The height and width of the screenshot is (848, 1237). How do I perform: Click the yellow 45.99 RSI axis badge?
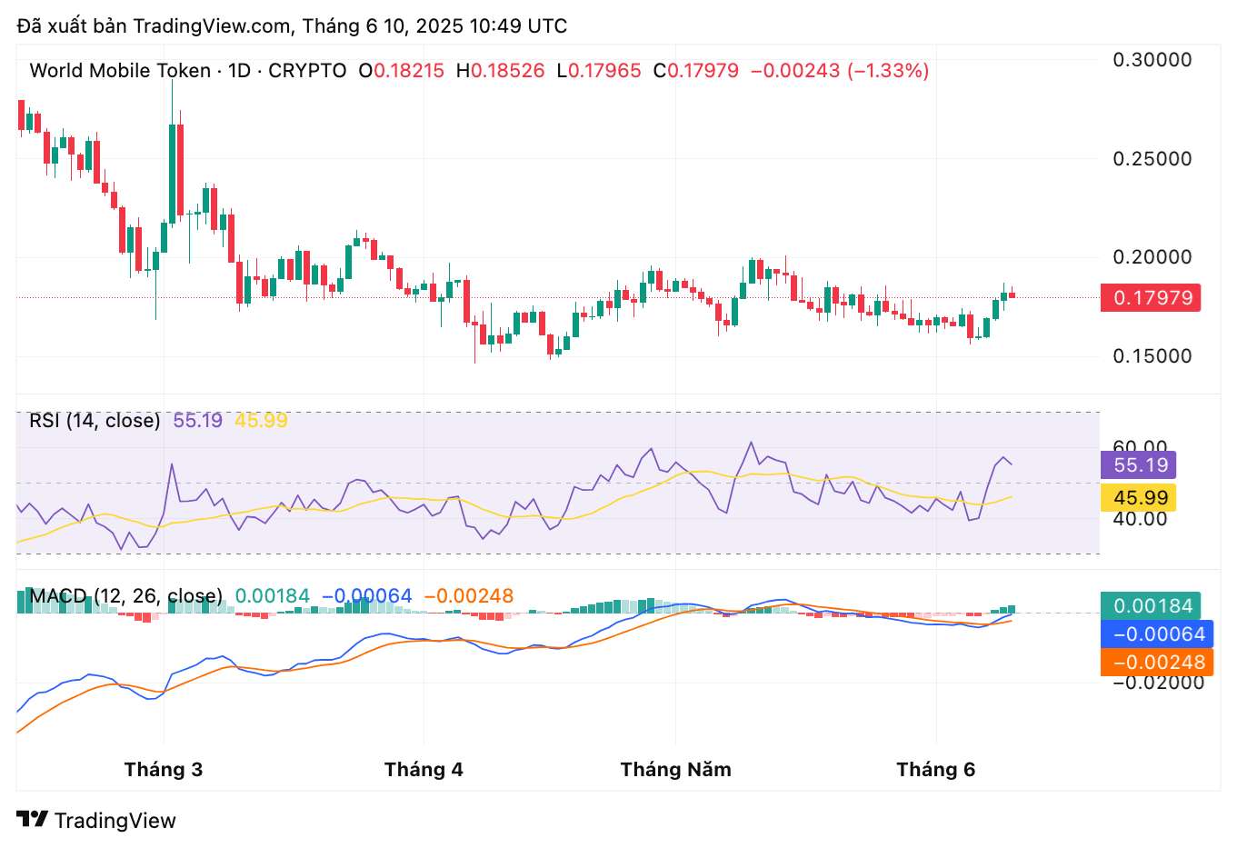tap(1139, 498)
